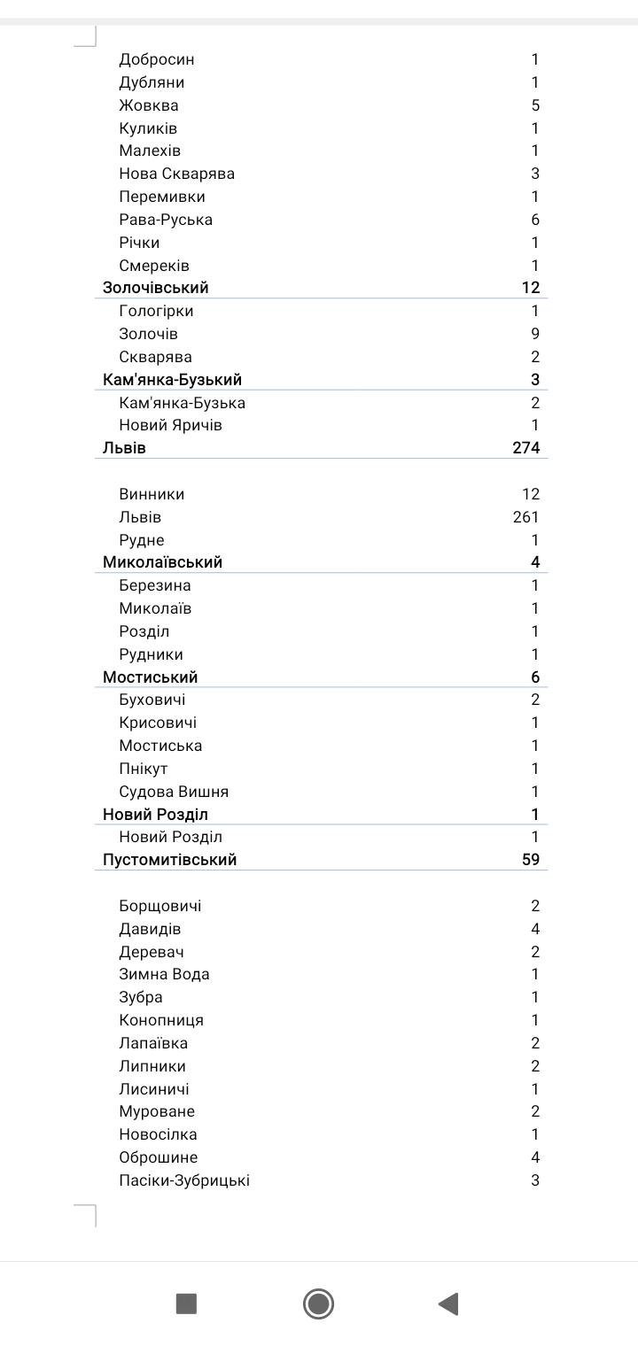Select the Жовква entry text
This screenshot has height=1346, width=638.
(x=149, y=105)
